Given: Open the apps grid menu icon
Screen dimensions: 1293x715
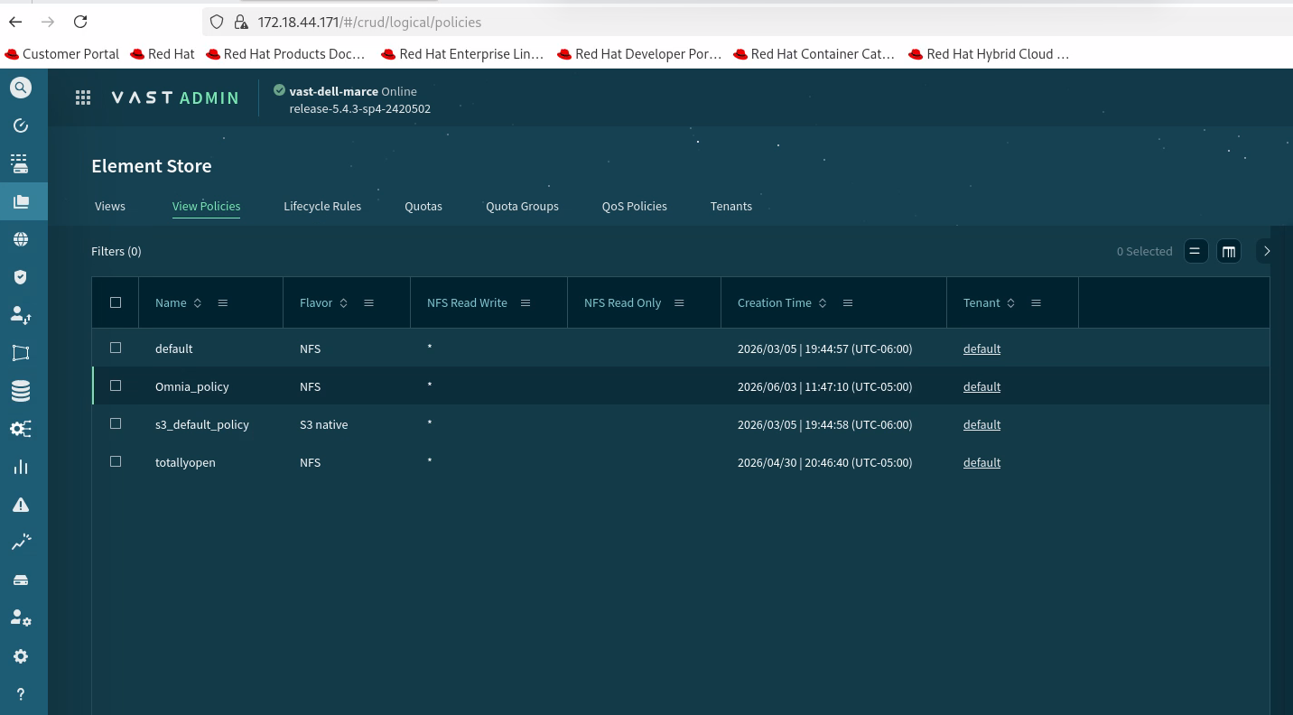Looking at the screenshot, I should (x=83, y=97).
